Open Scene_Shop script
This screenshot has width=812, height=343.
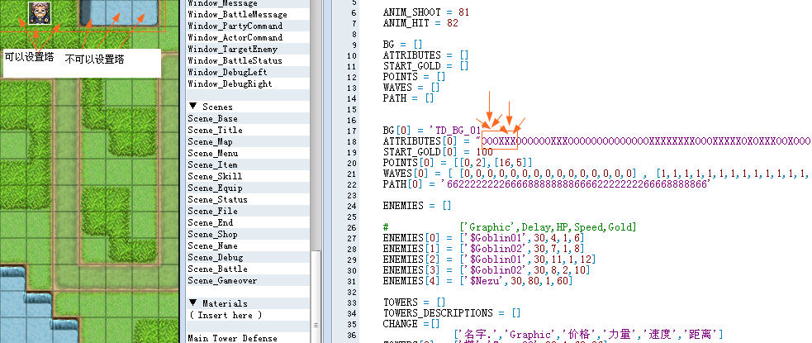(x=248, y=234)
